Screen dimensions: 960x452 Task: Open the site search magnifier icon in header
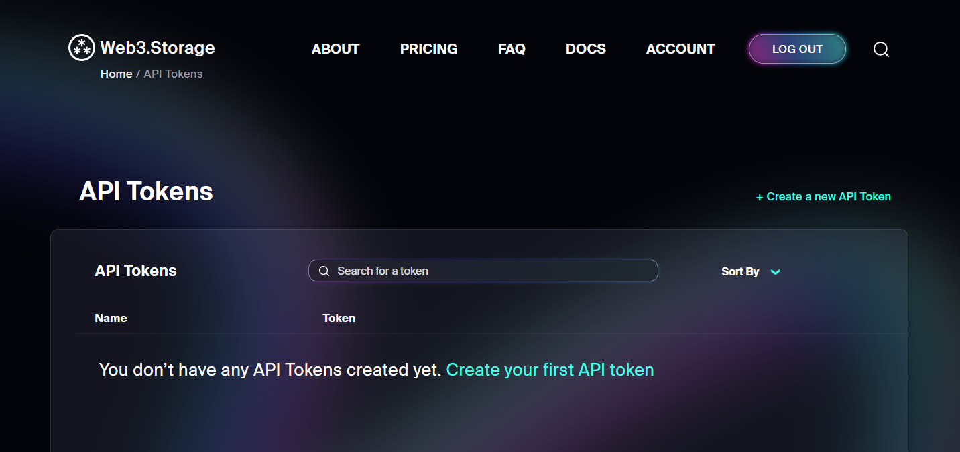(x=881, y=49)
